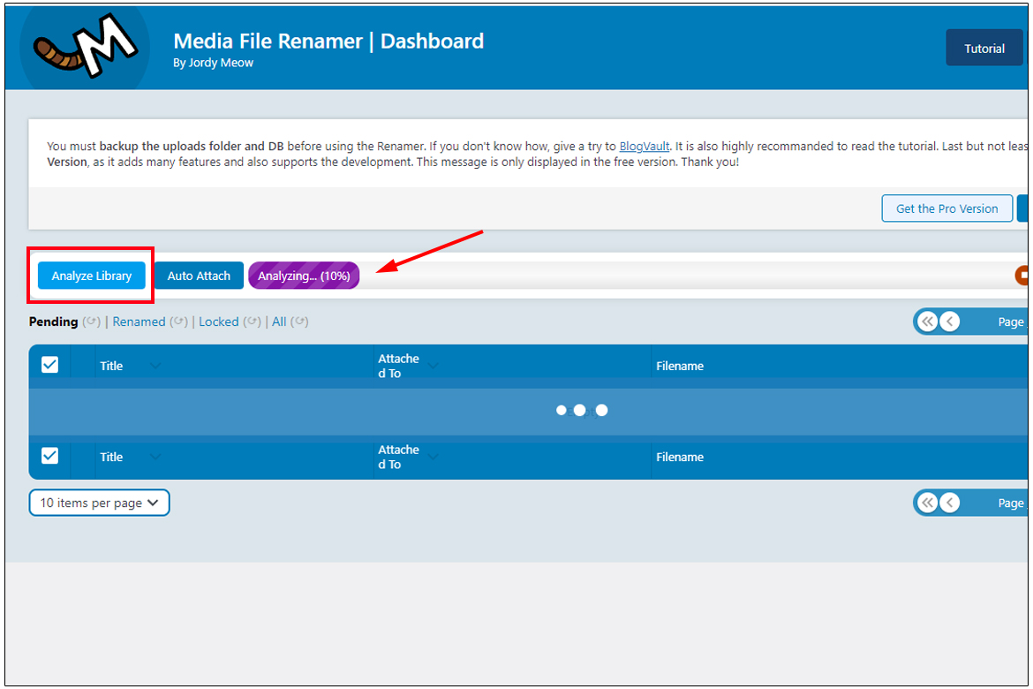Go to first page in top pagination

928,322
